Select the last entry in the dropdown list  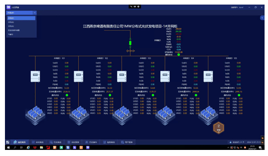pyautogui.click(x=21, y=34)
